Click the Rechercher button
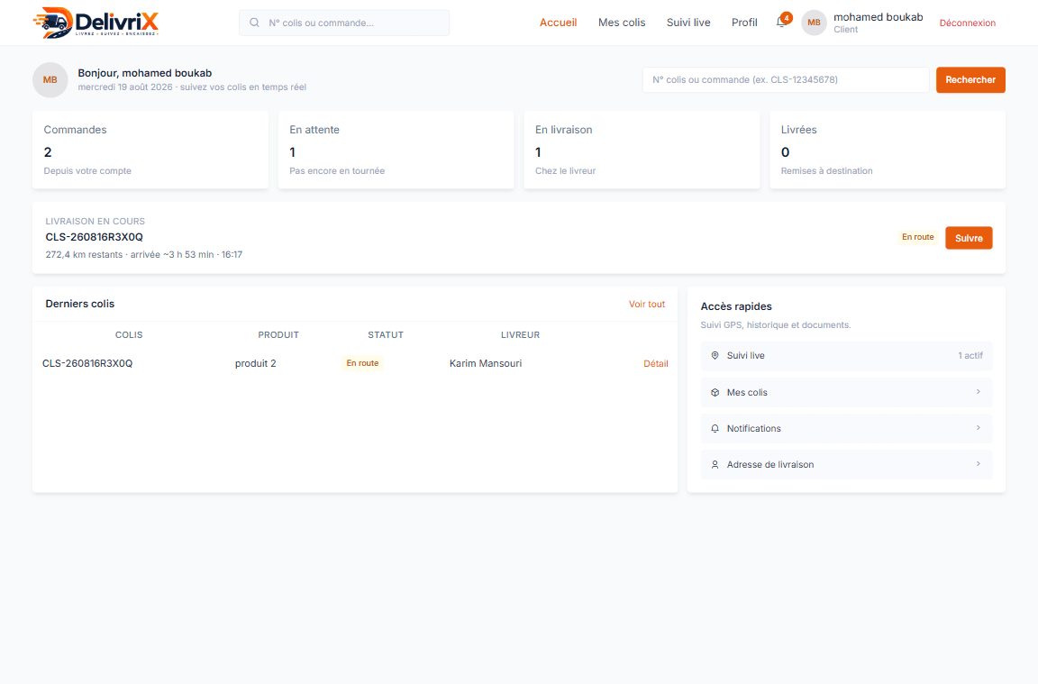 click(970, 80)
